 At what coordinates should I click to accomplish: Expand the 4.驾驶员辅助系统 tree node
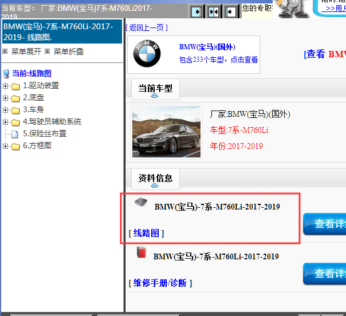tap(6, 122)
